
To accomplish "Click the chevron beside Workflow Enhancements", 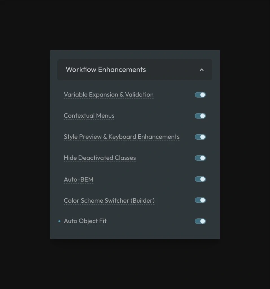I will pos(202,69).
